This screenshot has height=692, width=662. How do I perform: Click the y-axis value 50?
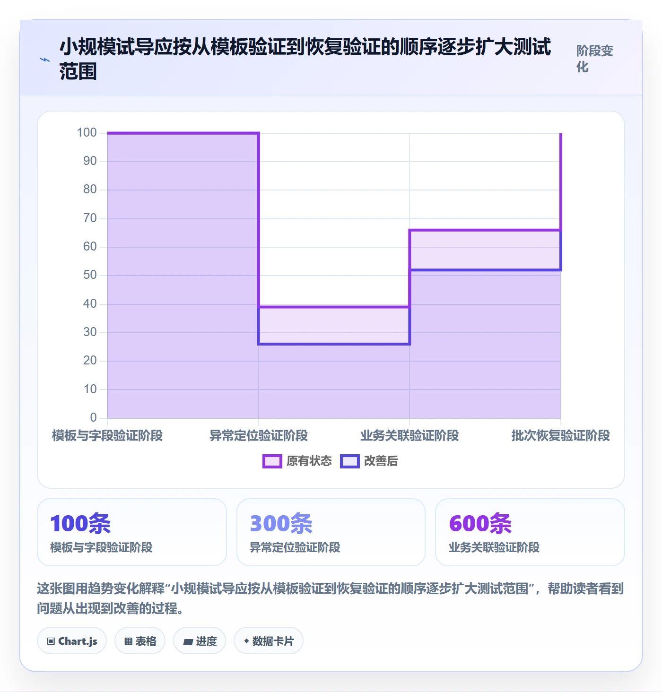90,275
